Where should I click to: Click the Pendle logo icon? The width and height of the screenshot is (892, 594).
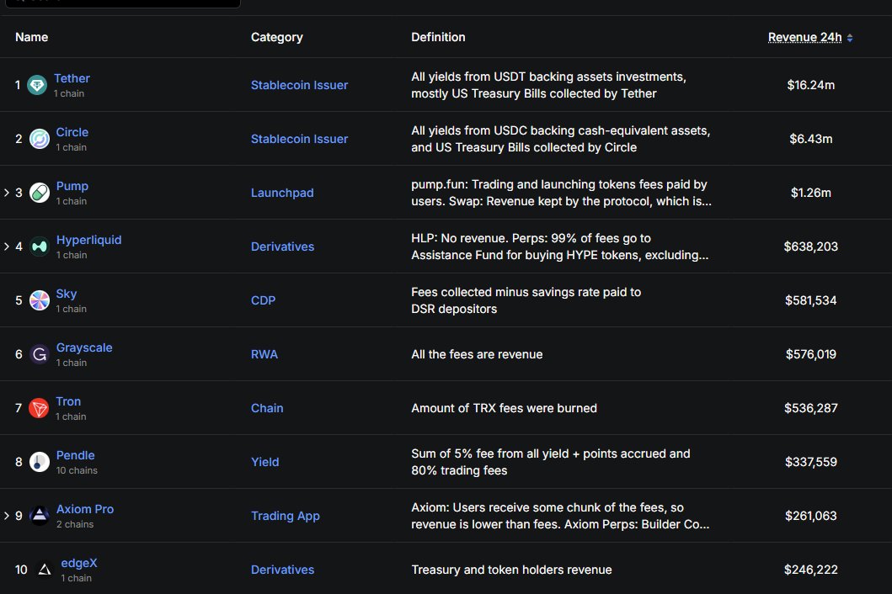point(40,462)
